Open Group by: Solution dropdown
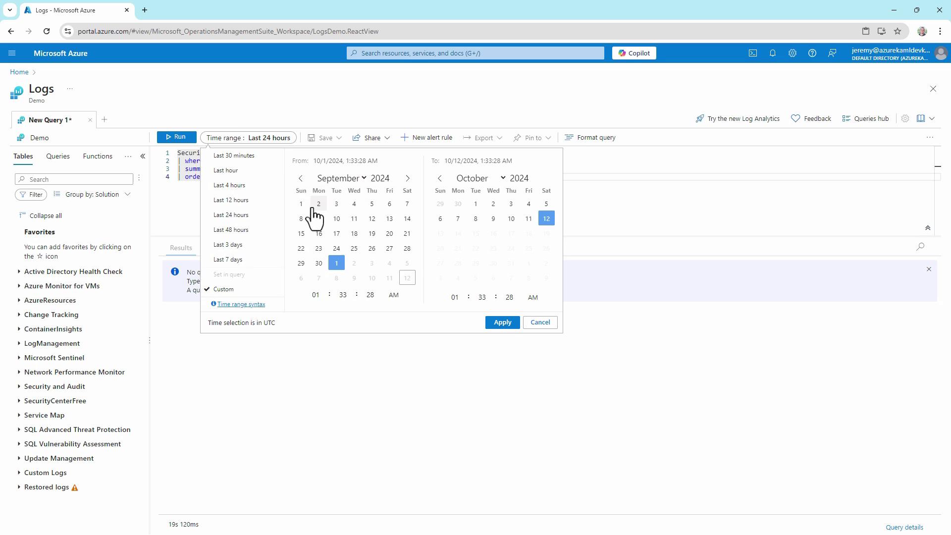 [93, 195]
